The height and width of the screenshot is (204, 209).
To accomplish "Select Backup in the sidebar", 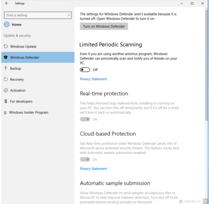I will tap(16, 69).
